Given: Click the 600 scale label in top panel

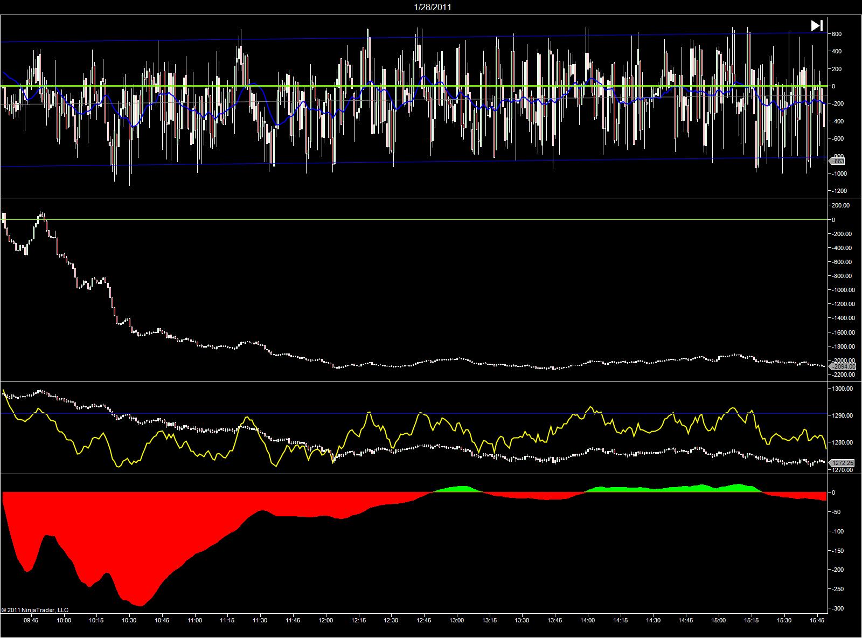Looking at the screenshot, I should pyautogui.click(x=837, y=34).
